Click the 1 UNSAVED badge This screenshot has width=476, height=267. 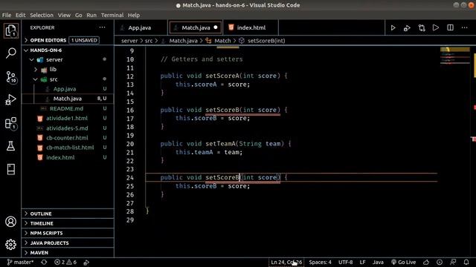(x=84, y=40)
